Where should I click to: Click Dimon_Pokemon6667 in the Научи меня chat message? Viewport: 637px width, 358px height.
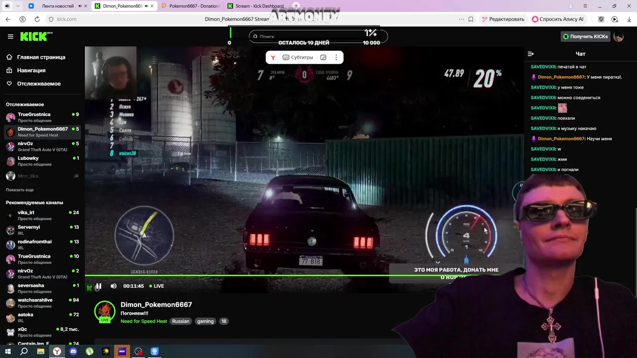tap(561, 139)
